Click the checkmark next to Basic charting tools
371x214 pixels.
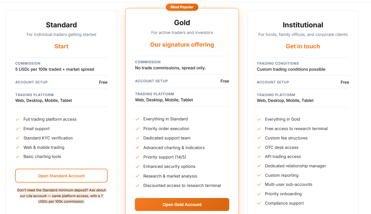18,157
